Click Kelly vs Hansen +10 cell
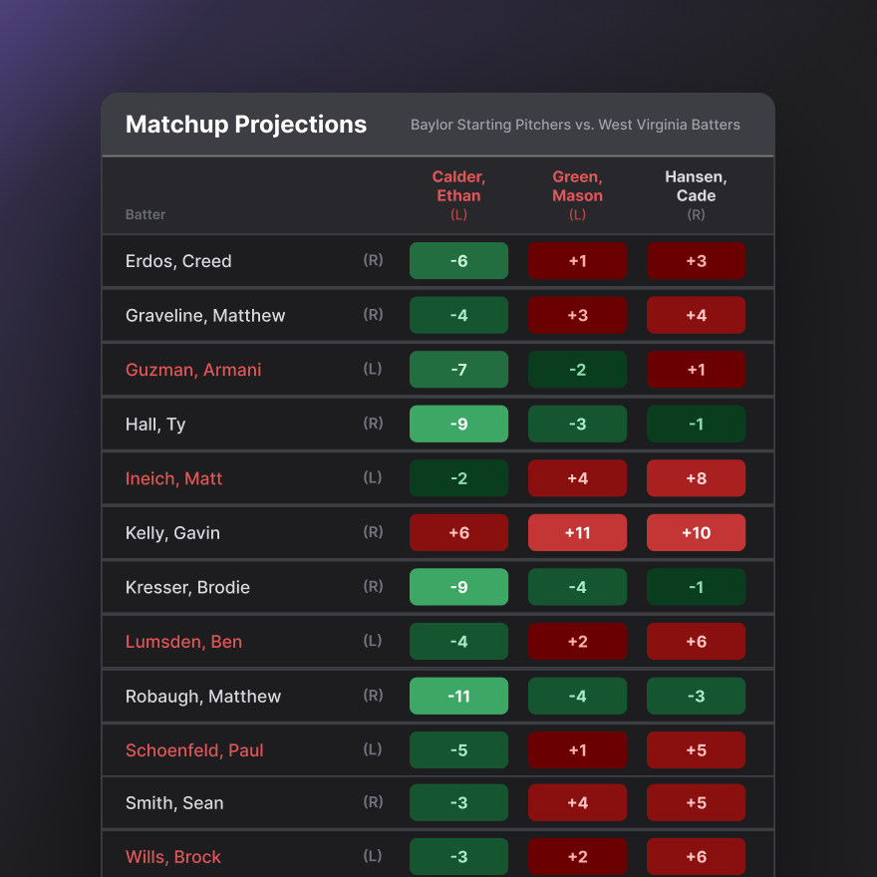877x877 pixels. click(696, 533)
